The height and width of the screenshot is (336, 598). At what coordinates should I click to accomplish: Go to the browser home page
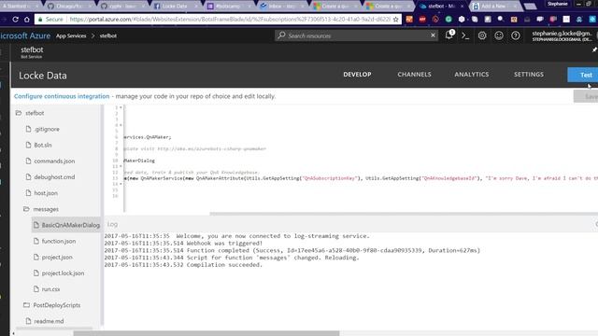coord(27,19)
